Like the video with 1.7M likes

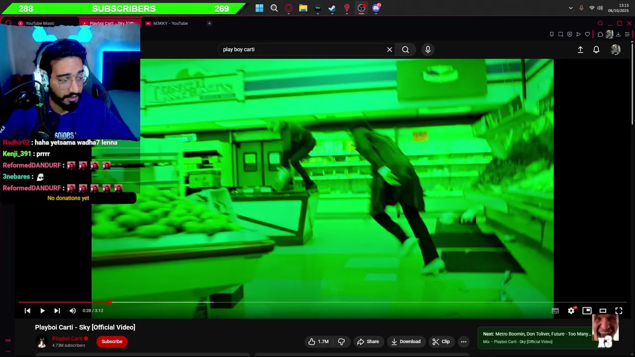318,342
